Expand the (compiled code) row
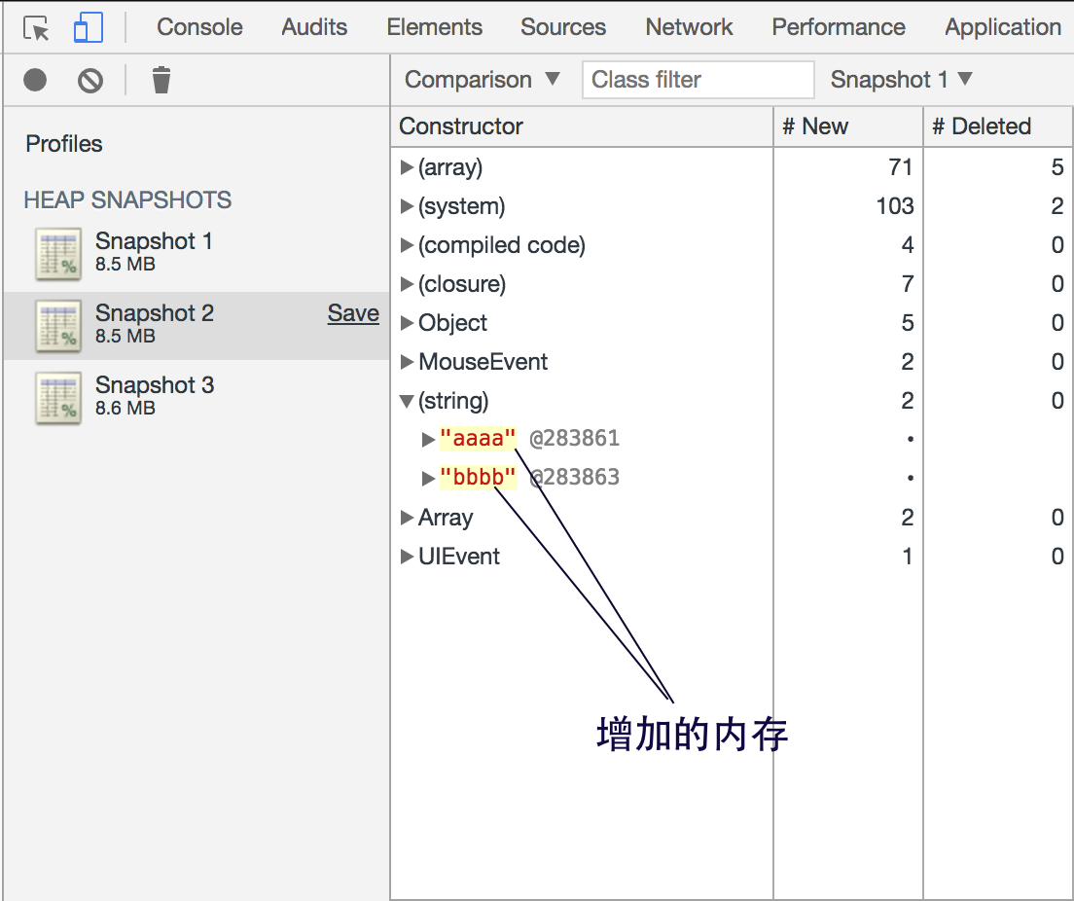1074x901 pixels. pyautogui.click(x=407, y=245)
